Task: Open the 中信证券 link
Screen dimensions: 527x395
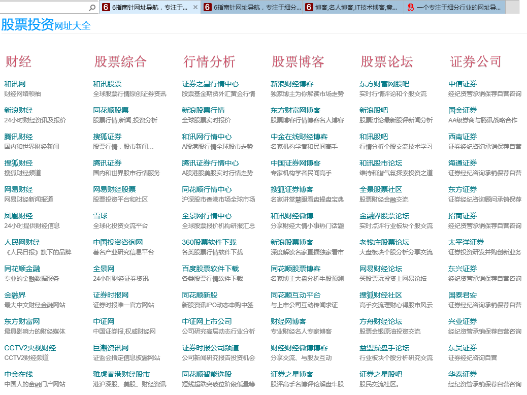Action: (x=463, y=84)
